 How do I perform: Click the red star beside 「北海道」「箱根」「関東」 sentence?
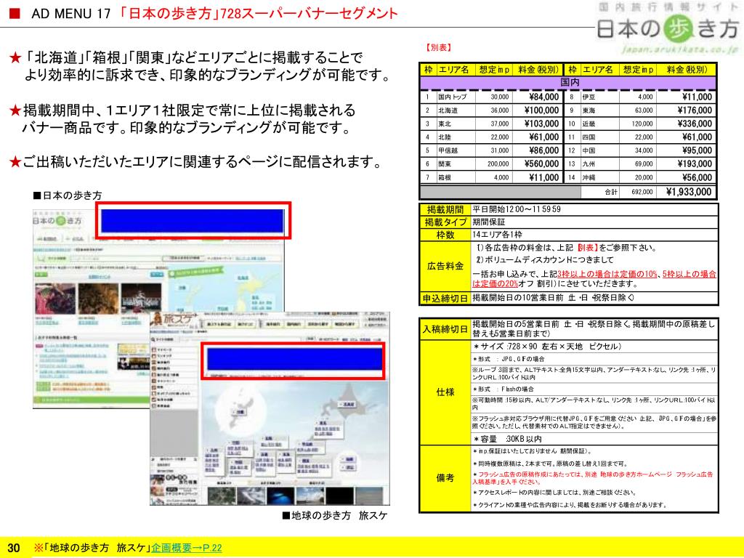[x=16, y=58]
